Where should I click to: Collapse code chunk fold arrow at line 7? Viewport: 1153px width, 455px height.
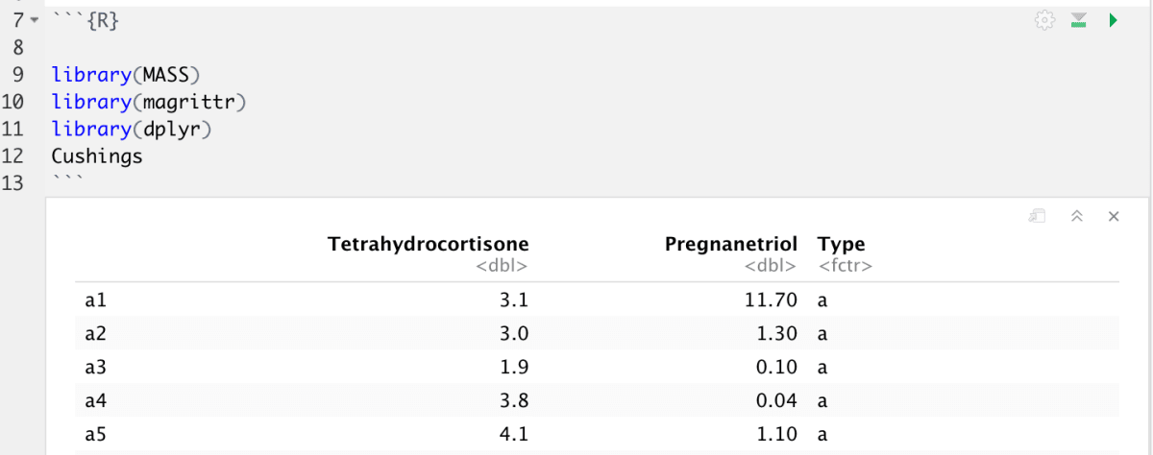click(x=35, y=20)
